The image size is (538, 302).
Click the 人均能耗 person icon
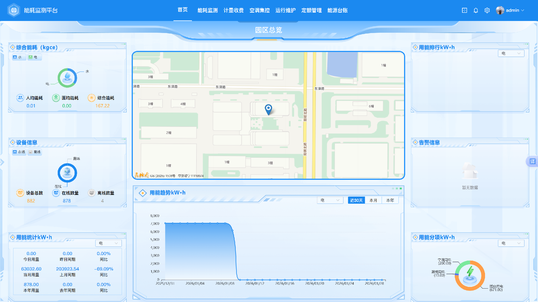(x=20, y=98)
